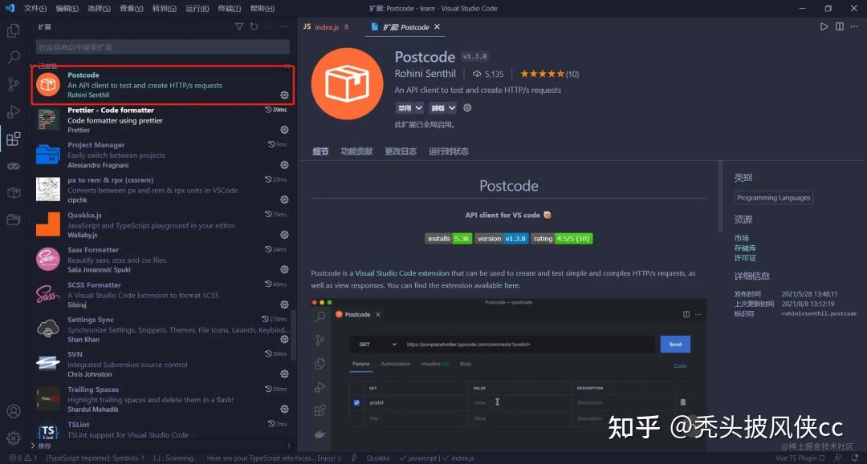This screenshot has height=464, width=867.
Task: Open the Accounts icon in activity bar
Action: tap(14, 412)
